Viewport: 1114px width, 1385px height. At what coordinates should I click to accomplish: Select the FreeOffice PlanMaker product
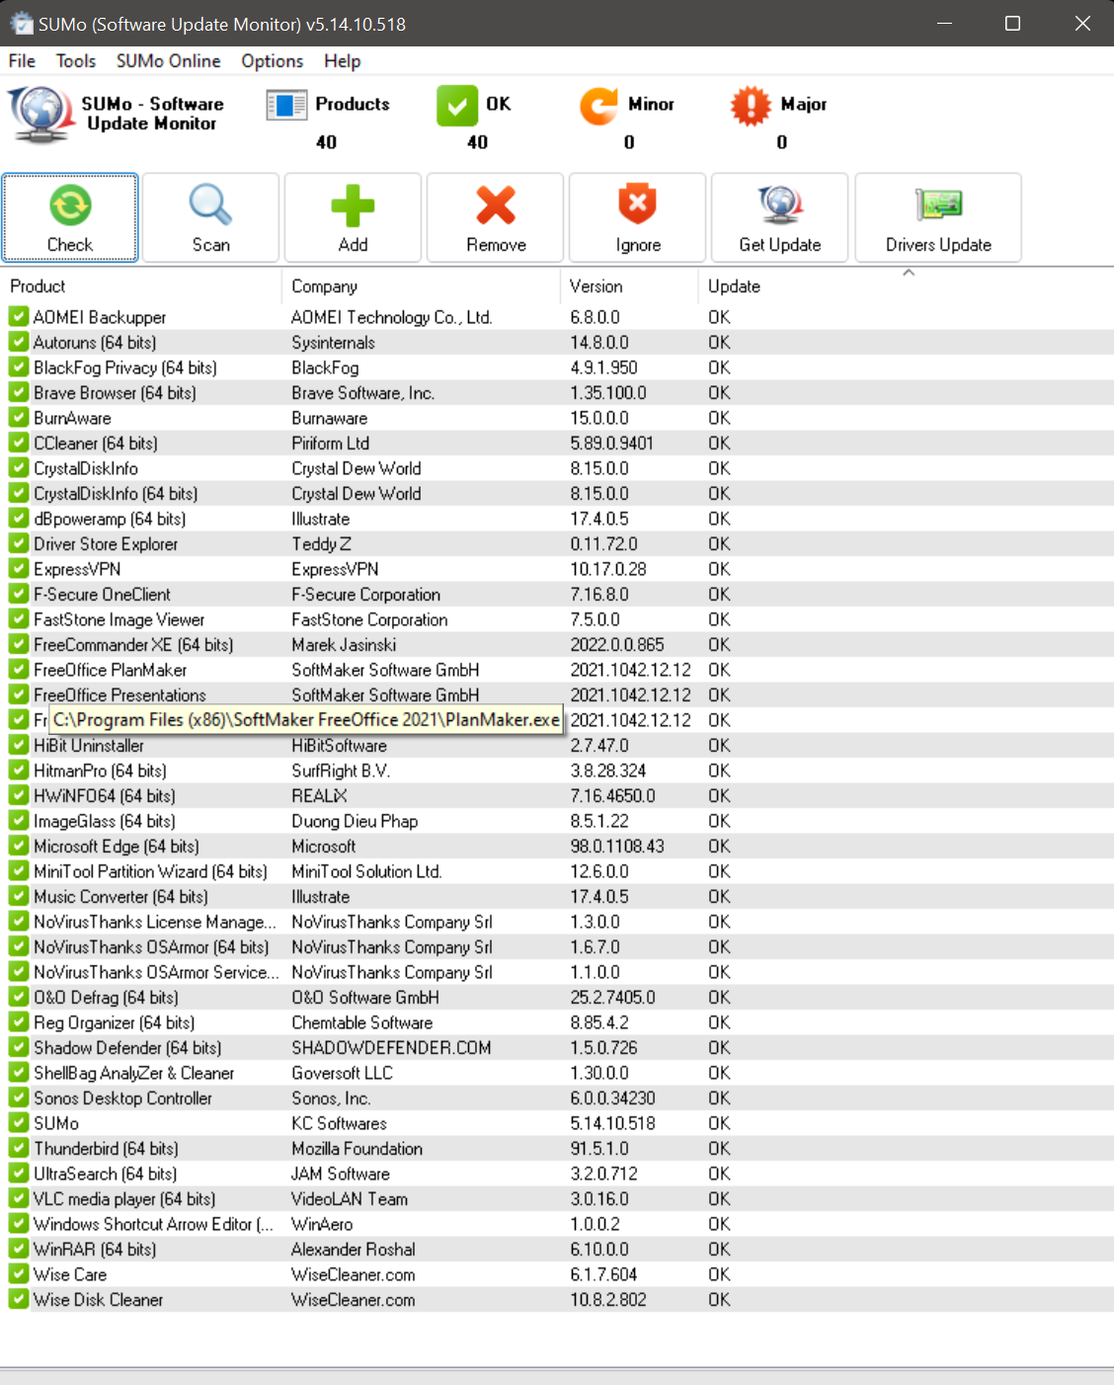pos(110,670)
